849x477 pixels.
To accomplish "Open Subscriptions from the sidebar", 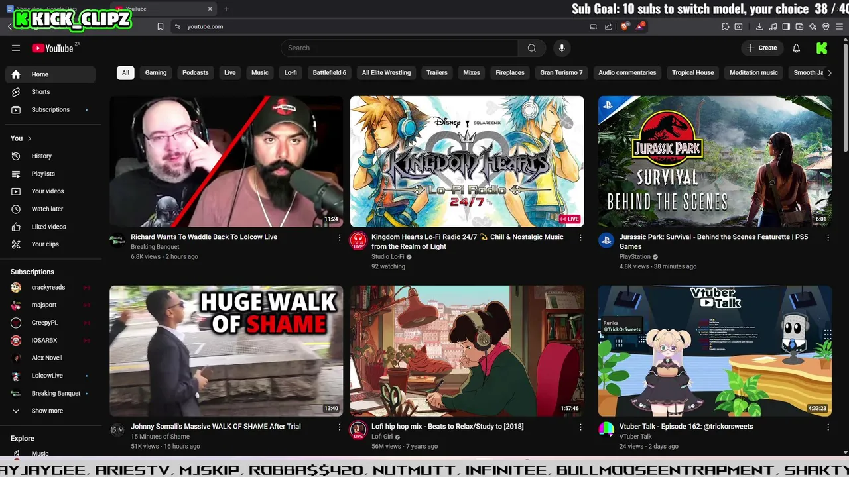I will coord(50,109).
